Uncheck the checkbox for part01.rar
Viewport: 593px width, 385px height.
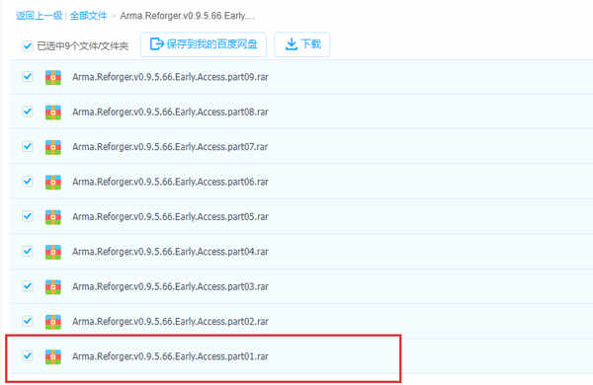28,355
